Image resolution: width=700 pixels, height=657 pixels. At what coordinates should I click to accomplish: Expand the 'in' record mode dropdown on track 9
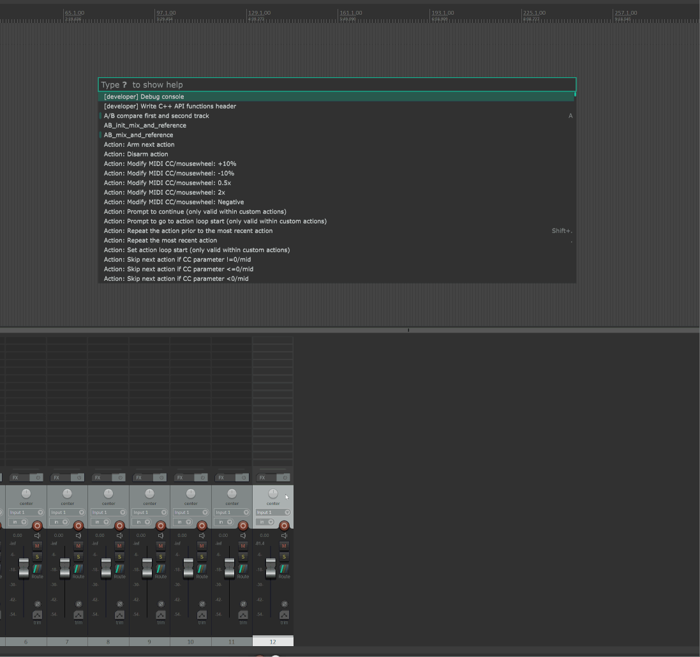point(141,522)
